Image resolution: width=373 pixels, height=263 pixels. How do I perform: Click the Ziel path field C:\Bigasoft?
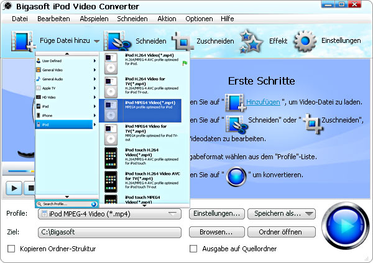(109, 232)
